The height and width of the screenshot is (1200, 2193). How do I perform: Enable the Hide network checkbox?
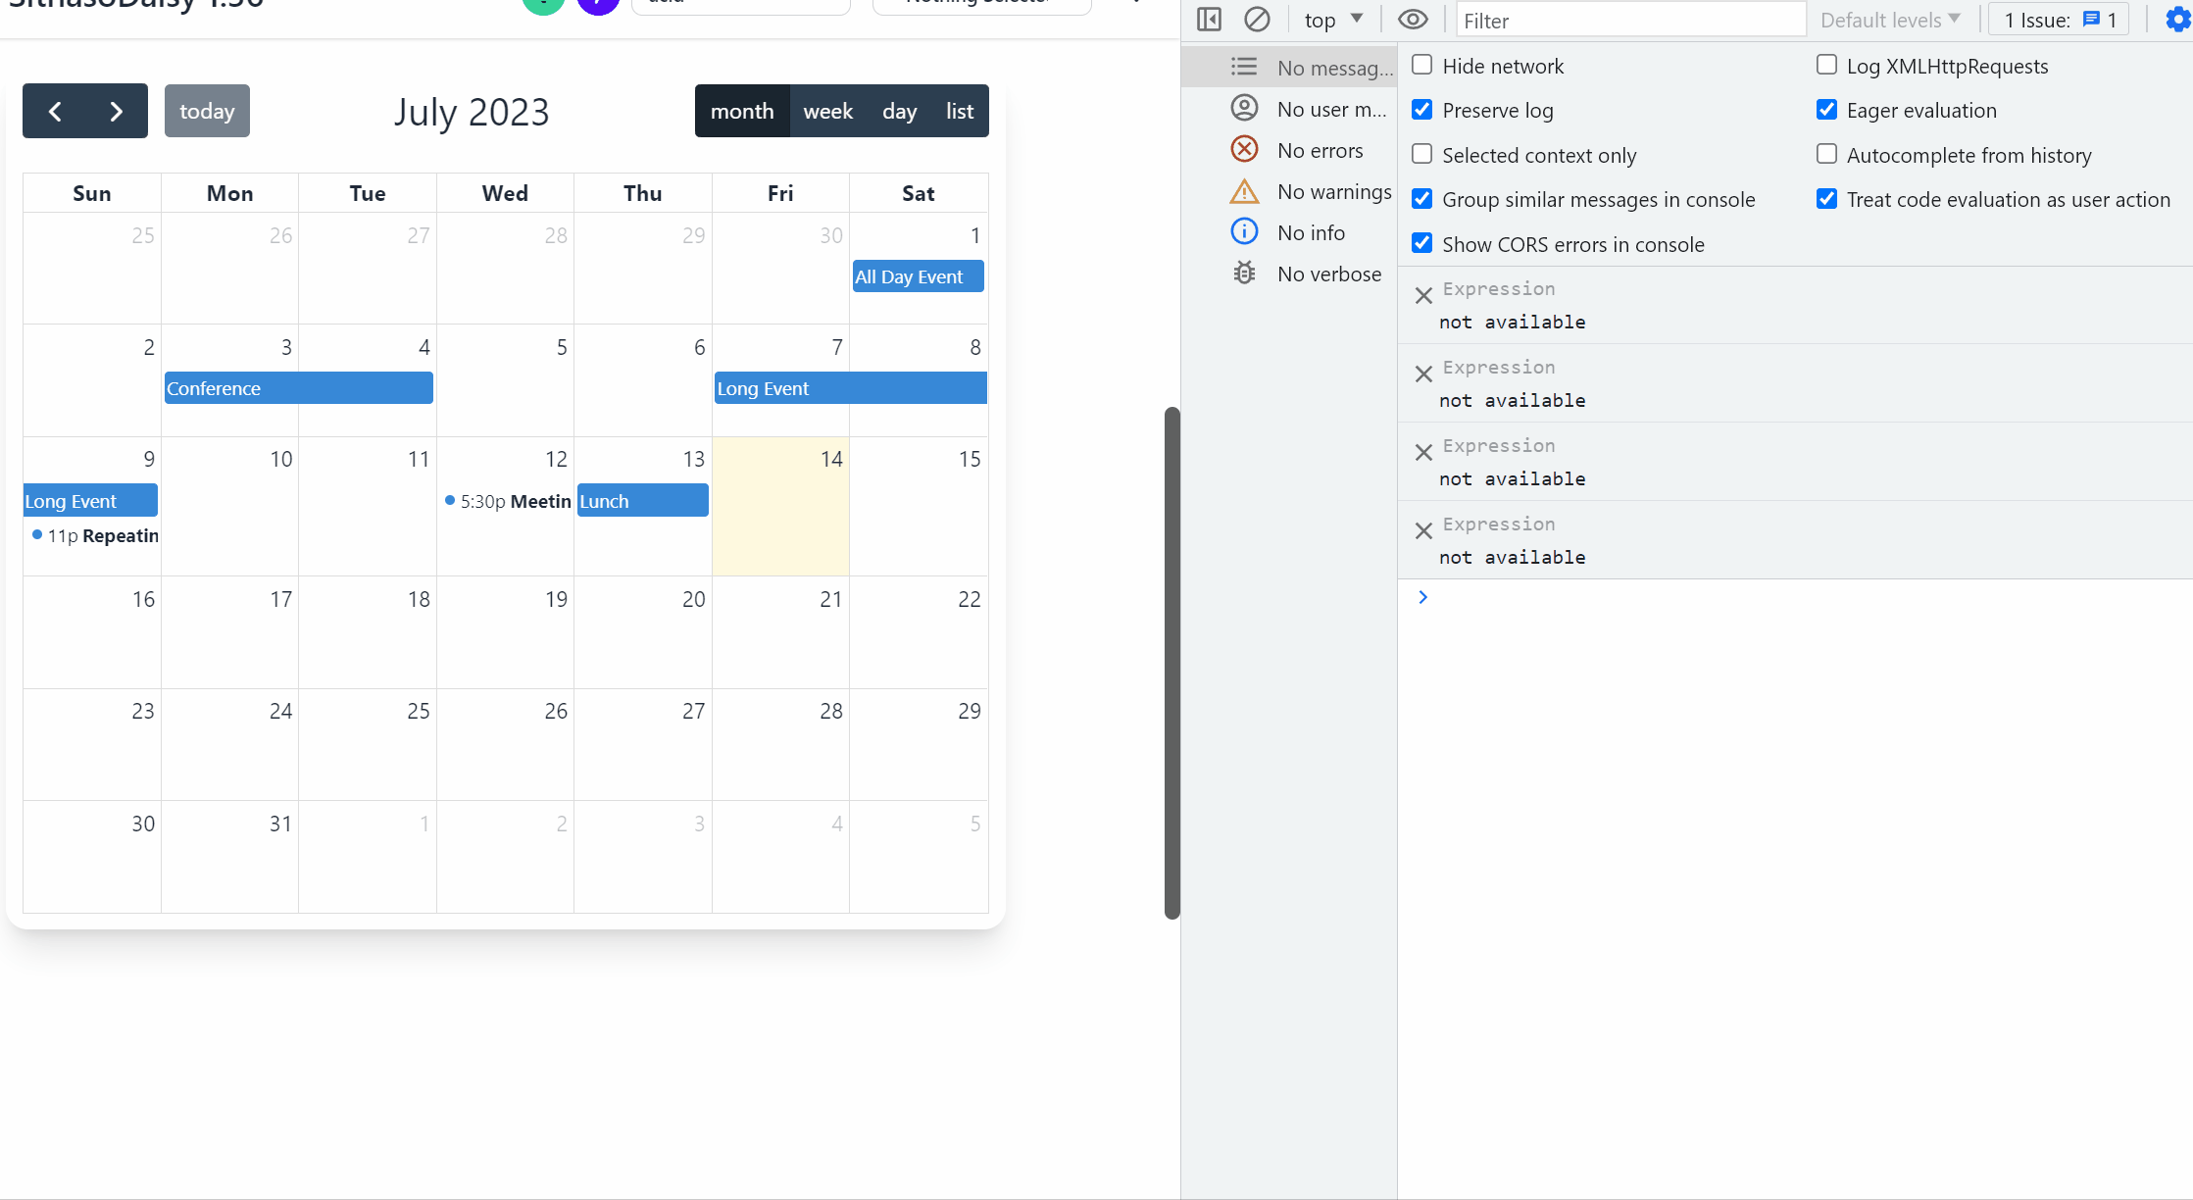[x=1421, y=64]
